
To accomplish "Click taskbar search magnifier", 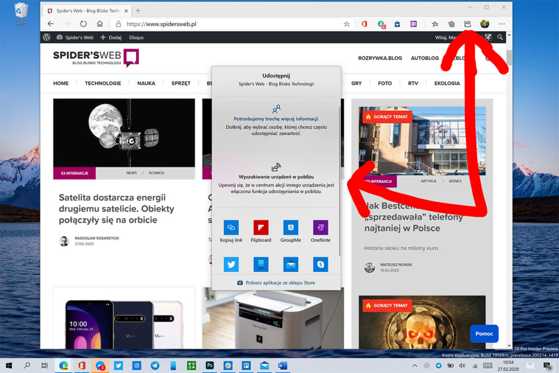I will click(x=27, y=366).
